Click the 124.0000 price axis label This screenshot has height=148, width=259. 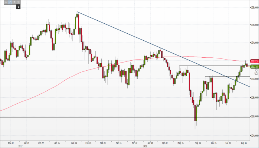tap(254, 135)
